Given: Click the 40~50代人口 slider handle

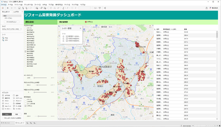Looking at the screenshot, I should (34, 78).
